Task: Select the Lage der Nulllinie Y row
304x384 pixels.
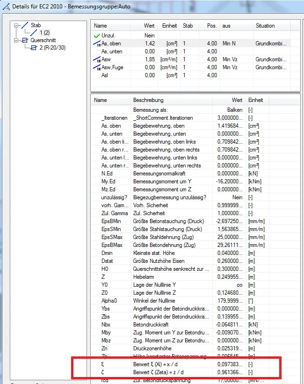Action: pyautogui.click(x=180, y=285)
